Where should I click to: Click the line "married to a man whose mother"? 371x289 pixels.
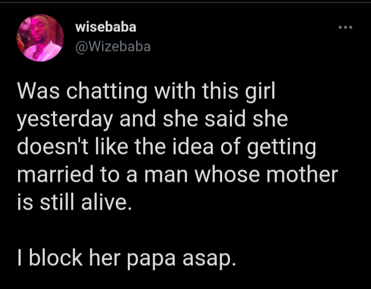coord(178,174)
